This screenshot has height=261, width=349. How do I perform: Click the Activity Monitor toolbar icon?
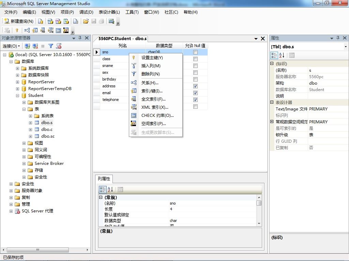[x=111, y=21]
